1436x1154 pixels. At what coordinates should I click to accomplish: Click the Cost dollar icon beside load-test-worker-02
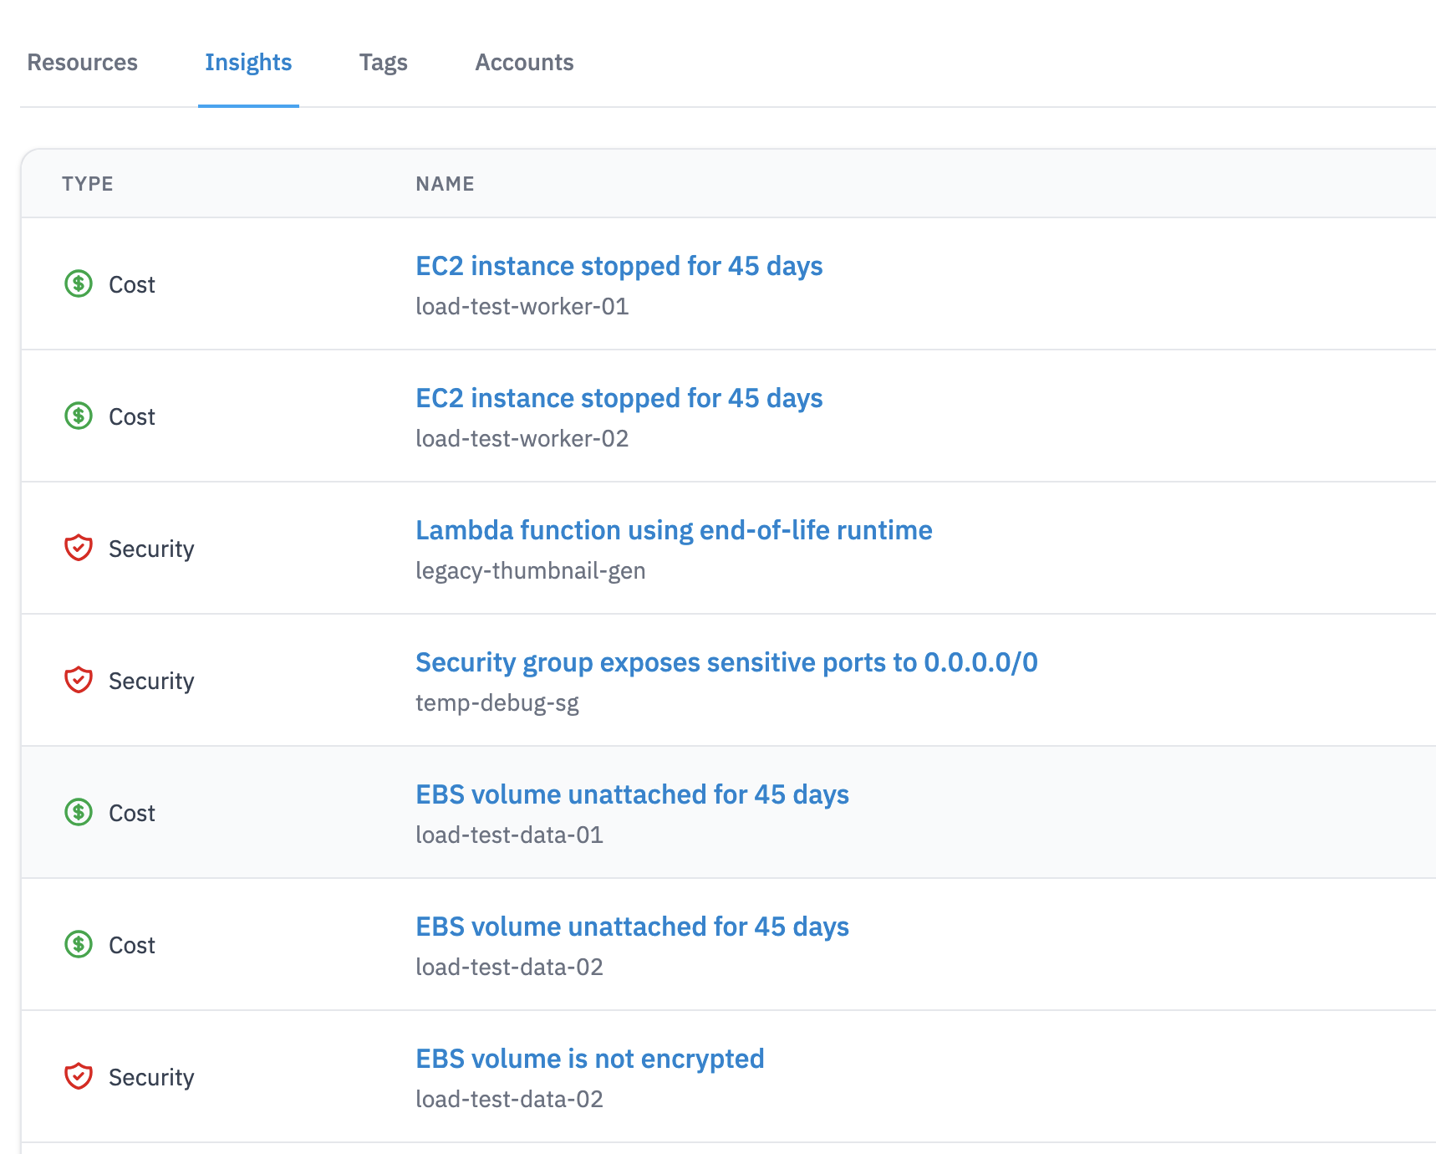click(78, 416)
